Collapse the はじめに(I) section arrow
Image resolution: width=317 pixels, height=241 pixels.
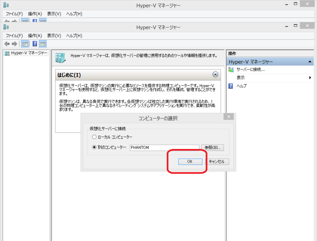[214, 75]
